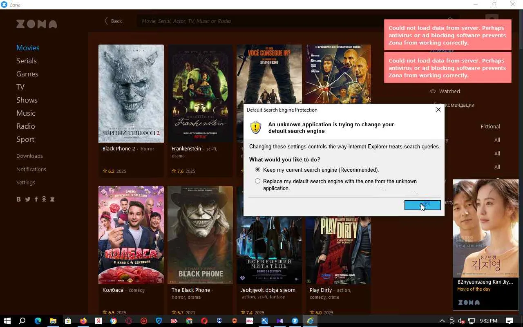Open the Serials section
This screenshot has width=523, height=327.
pyautogui.click(x=27, y=61)
